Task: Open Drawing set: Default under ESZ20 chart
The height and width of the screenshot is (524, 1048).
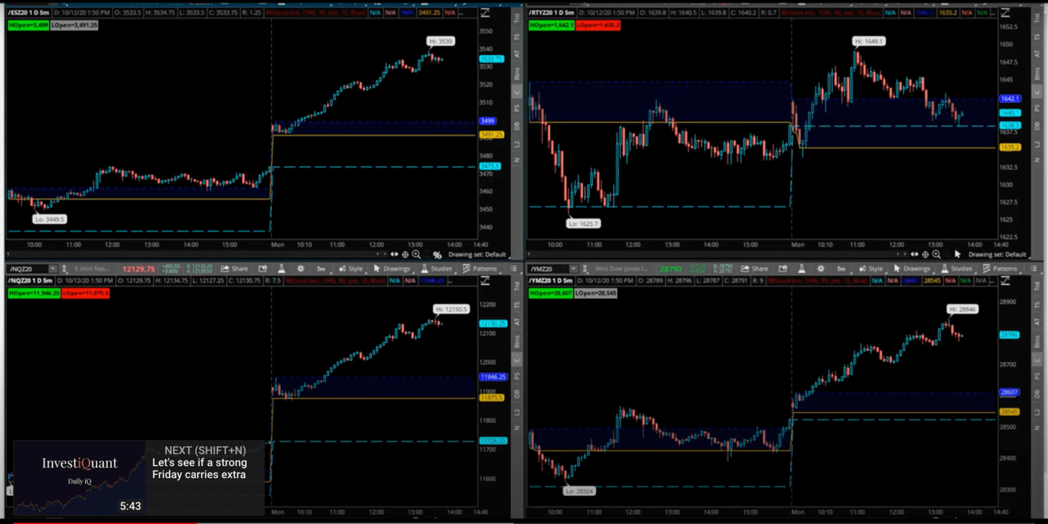Action: (x=477, y=254)
